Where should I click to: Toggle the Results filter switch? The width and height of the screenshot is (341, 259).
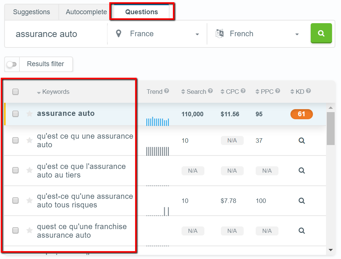tap(12, 64)
